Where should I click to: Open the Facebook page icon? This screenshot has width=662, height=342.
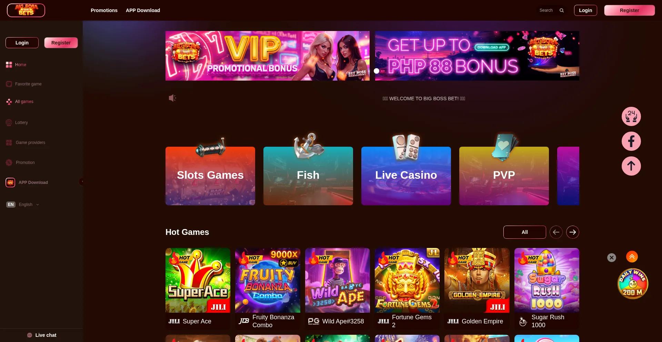point(631,141)
